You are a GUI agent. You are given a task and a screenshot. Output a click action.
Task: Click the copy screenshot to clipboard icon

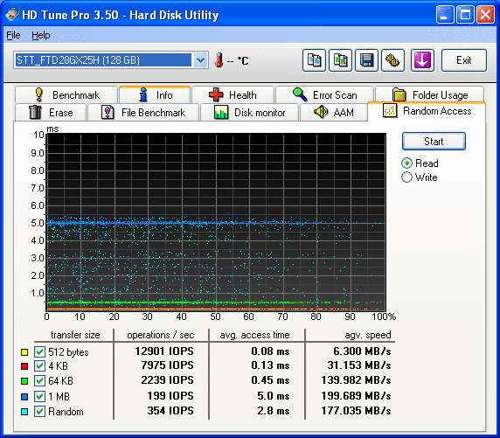(340, 60)
